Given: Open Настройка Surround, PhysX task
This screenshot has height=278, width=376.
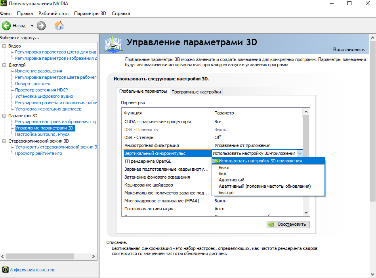Looking at the screenshot, I should click(42, 135).
